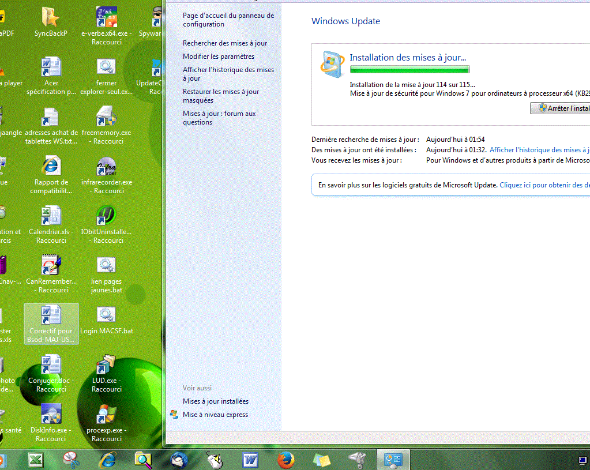Open 'Afficher l'historique des mises à jour' in the sidebar
This screenshot has height=470, width=590.
[228, 74]
